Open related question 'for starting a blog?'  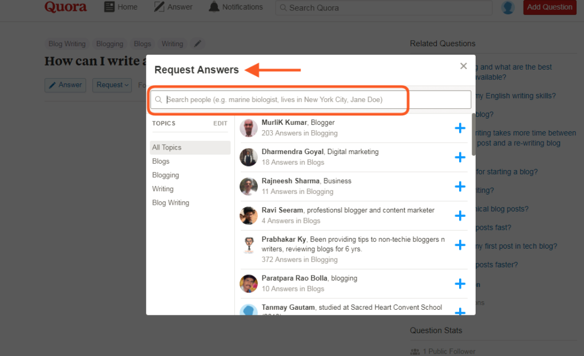[x=507, y=172]
